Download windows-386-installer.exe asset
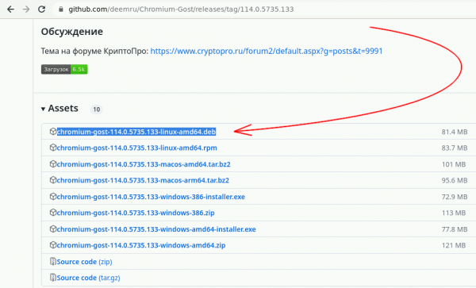 (151, 197)
